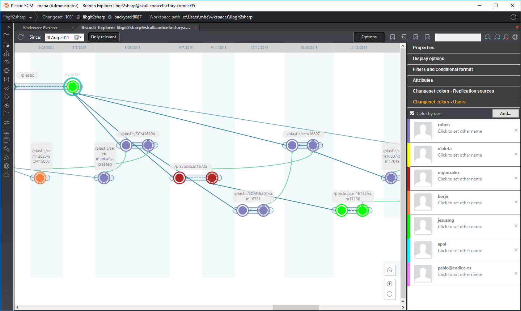This screenshot has width=521, height=311.
Task: Remove the ruben user color entry
Action: 516,130
